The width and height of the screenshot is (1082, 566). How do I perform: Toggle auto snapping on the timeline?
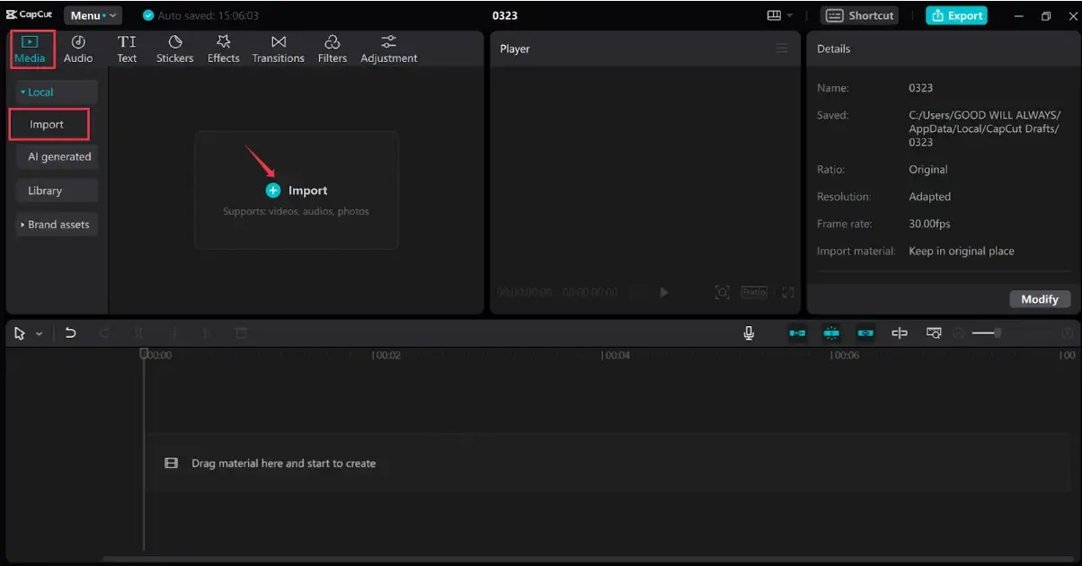pyautogui.click(x=831, y=333)
